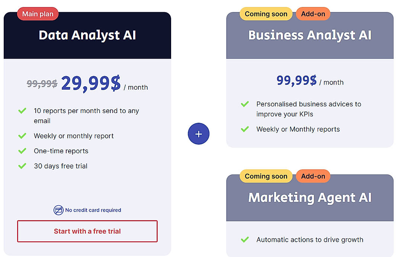
Task: Click the checkmark beside 'Automatic actions to drive growth'
Action: coord(245,240)
